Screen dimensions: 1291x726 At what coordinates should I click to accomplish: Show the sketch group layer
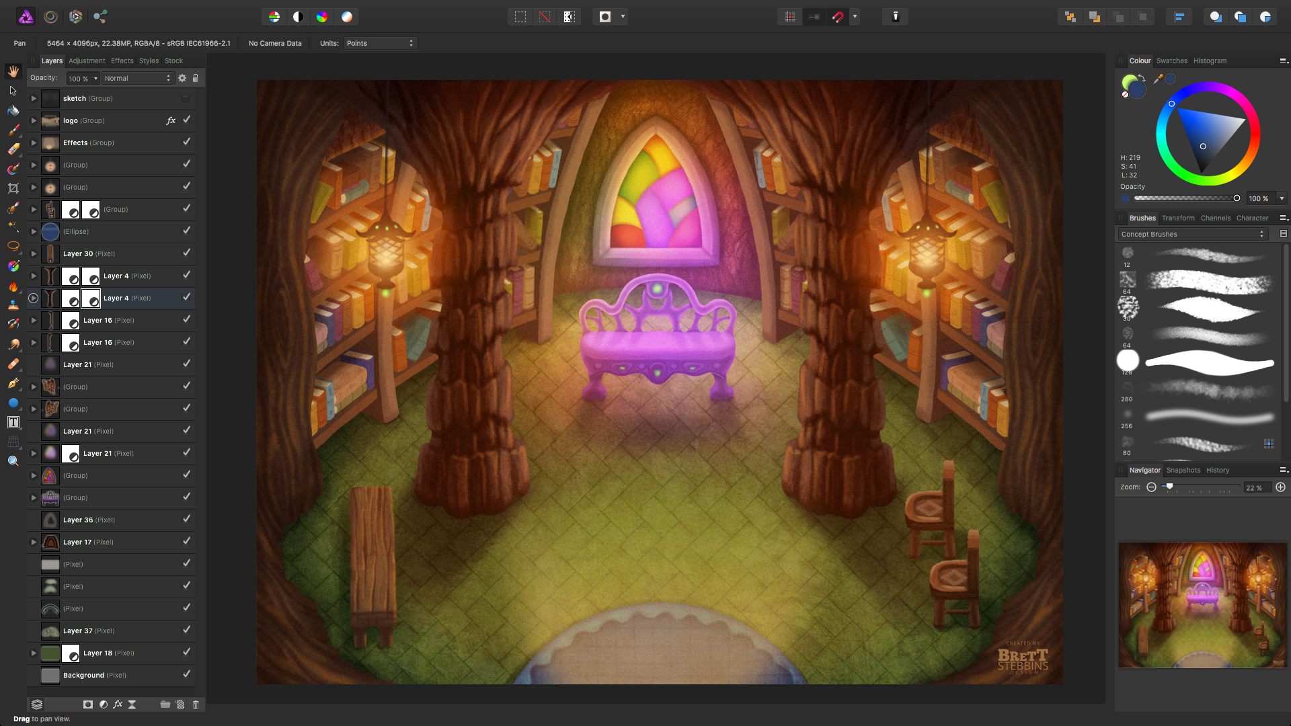[186, 98]
